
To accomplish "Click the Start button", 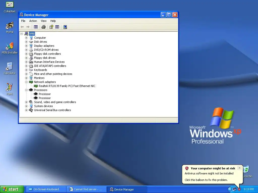I will point(12,189).
